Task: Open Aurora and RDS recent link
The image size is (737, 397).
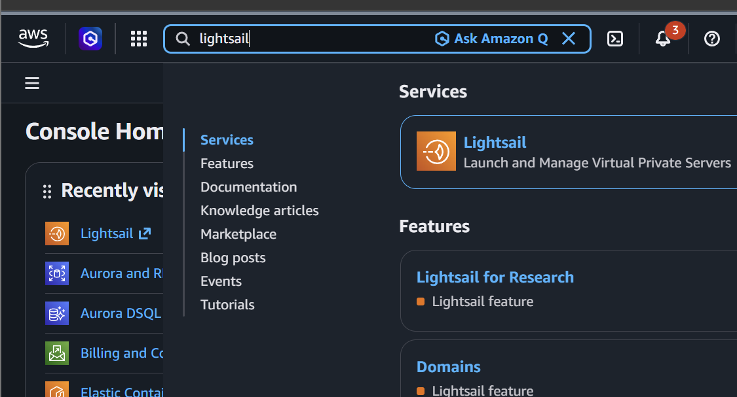Action: [121, 273]
